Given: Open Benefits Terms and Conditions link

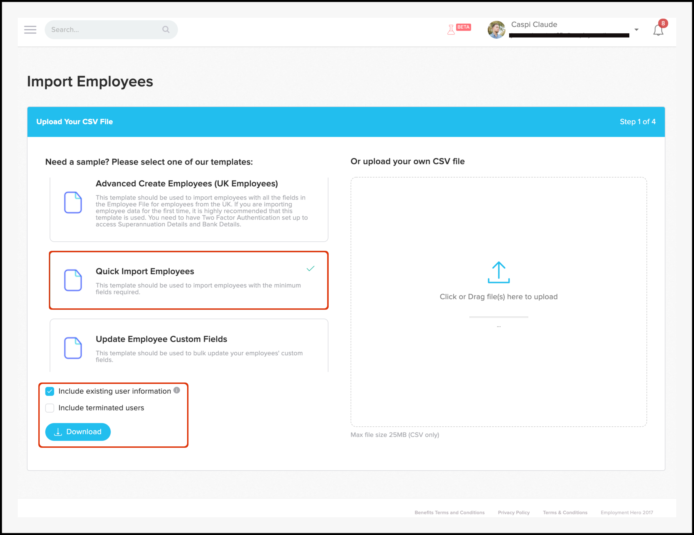Looking at the screenshot, I should click(449, 512).
